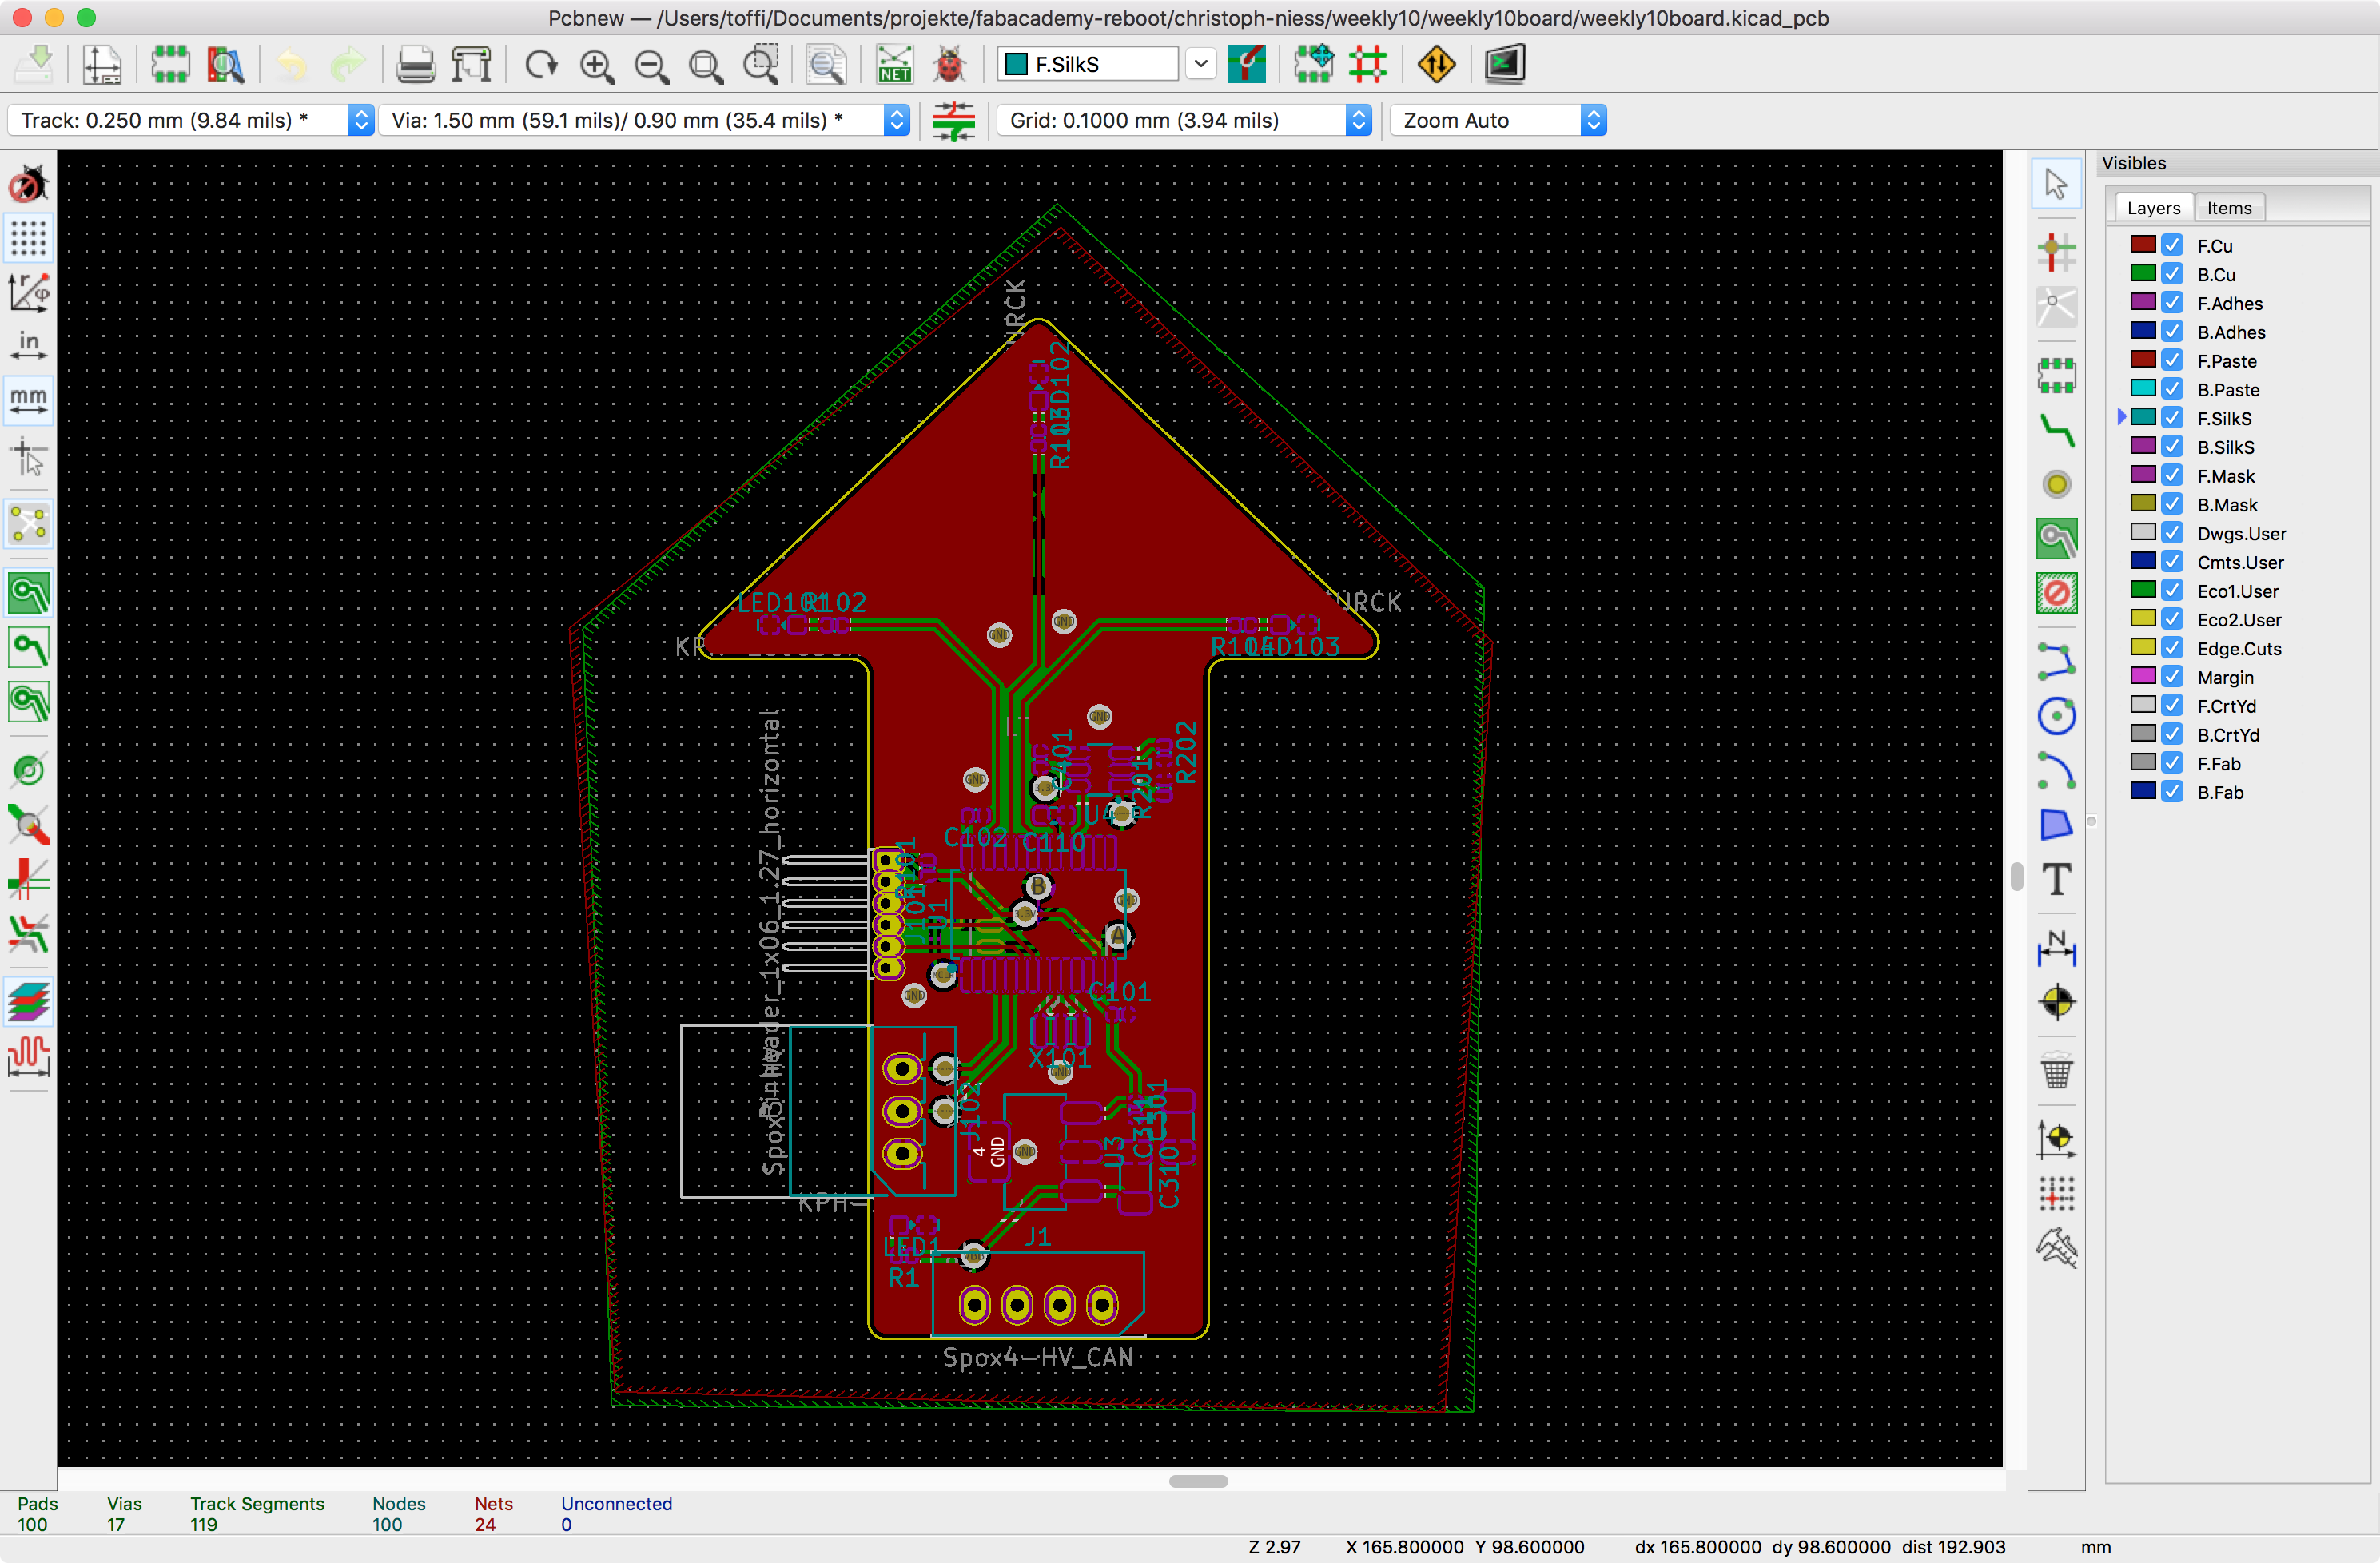Screen dimensions: 2380x1563
Task: Click the B.Cu green color swatch
Action: [x=2142, y=274]
